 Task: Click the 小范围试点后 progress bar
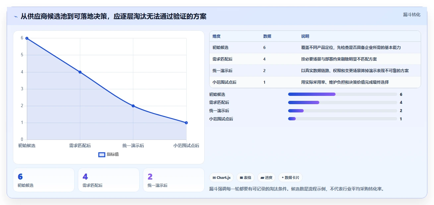pos(342,119)
